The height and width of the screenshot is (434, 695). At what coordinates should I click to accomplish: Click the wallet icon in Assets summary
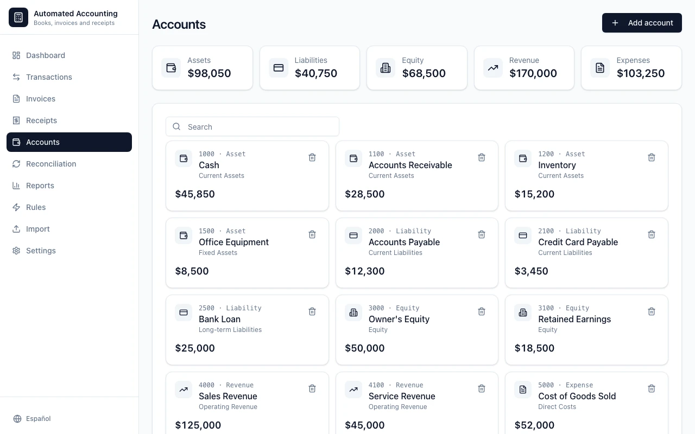[x=171, y=68]
